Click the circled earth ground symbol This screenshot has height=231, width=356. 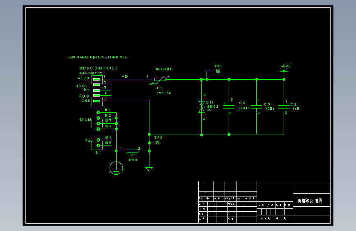116,168
